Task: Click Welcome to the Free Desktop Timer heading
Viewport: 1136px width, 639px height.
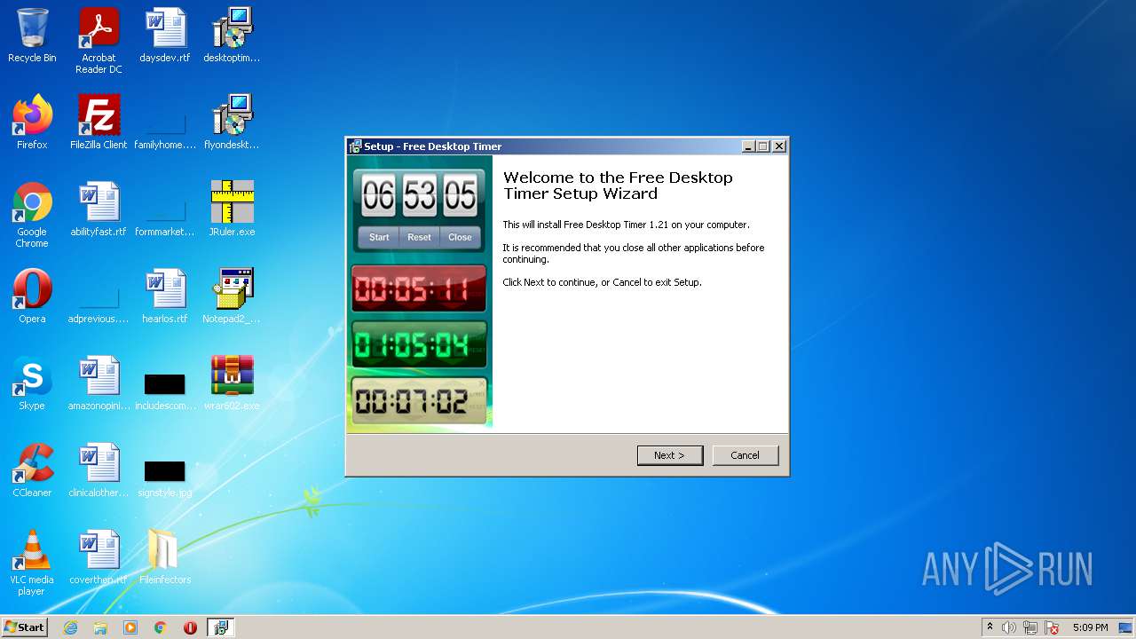Action: point(619,185)
